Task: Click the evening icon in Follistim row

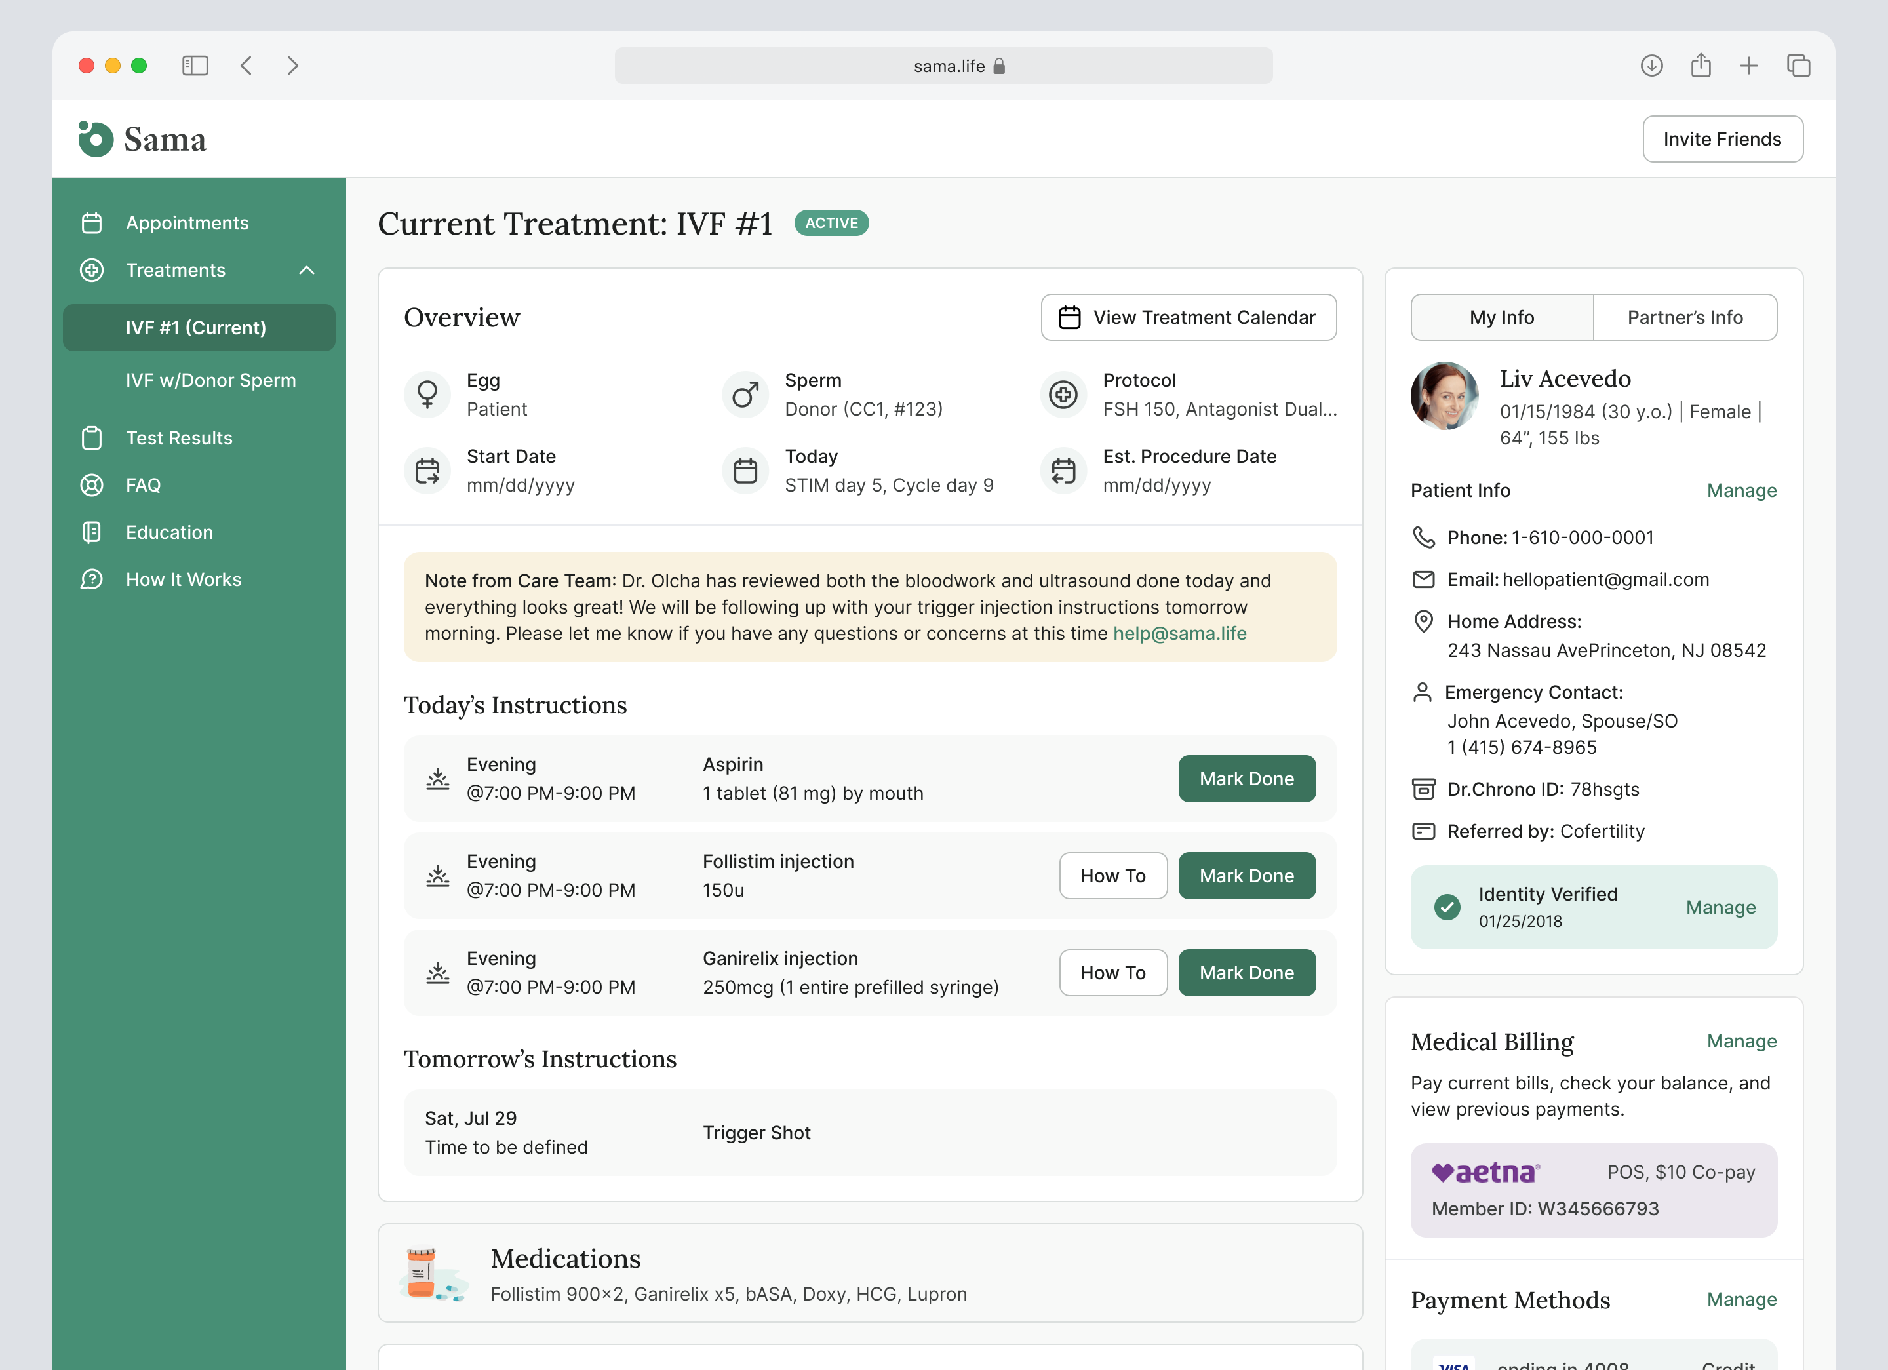Action: 437,876
